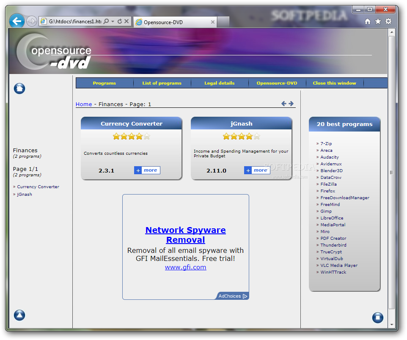Click more button for jGnash

click(257, 170)
